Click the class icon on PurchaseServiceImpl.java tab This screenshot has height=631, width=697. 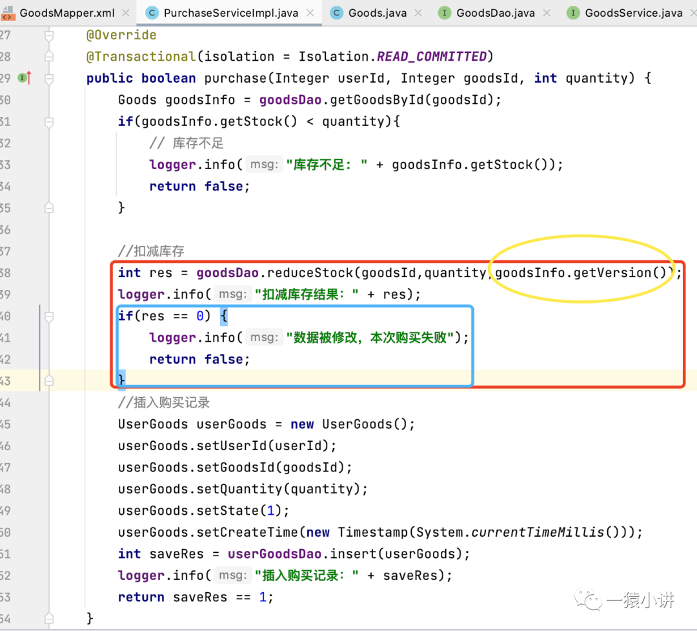152,13
